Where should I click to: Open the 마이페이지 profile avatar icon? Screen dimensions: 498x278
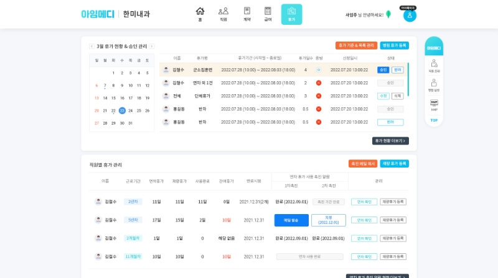tap(410, 16)
